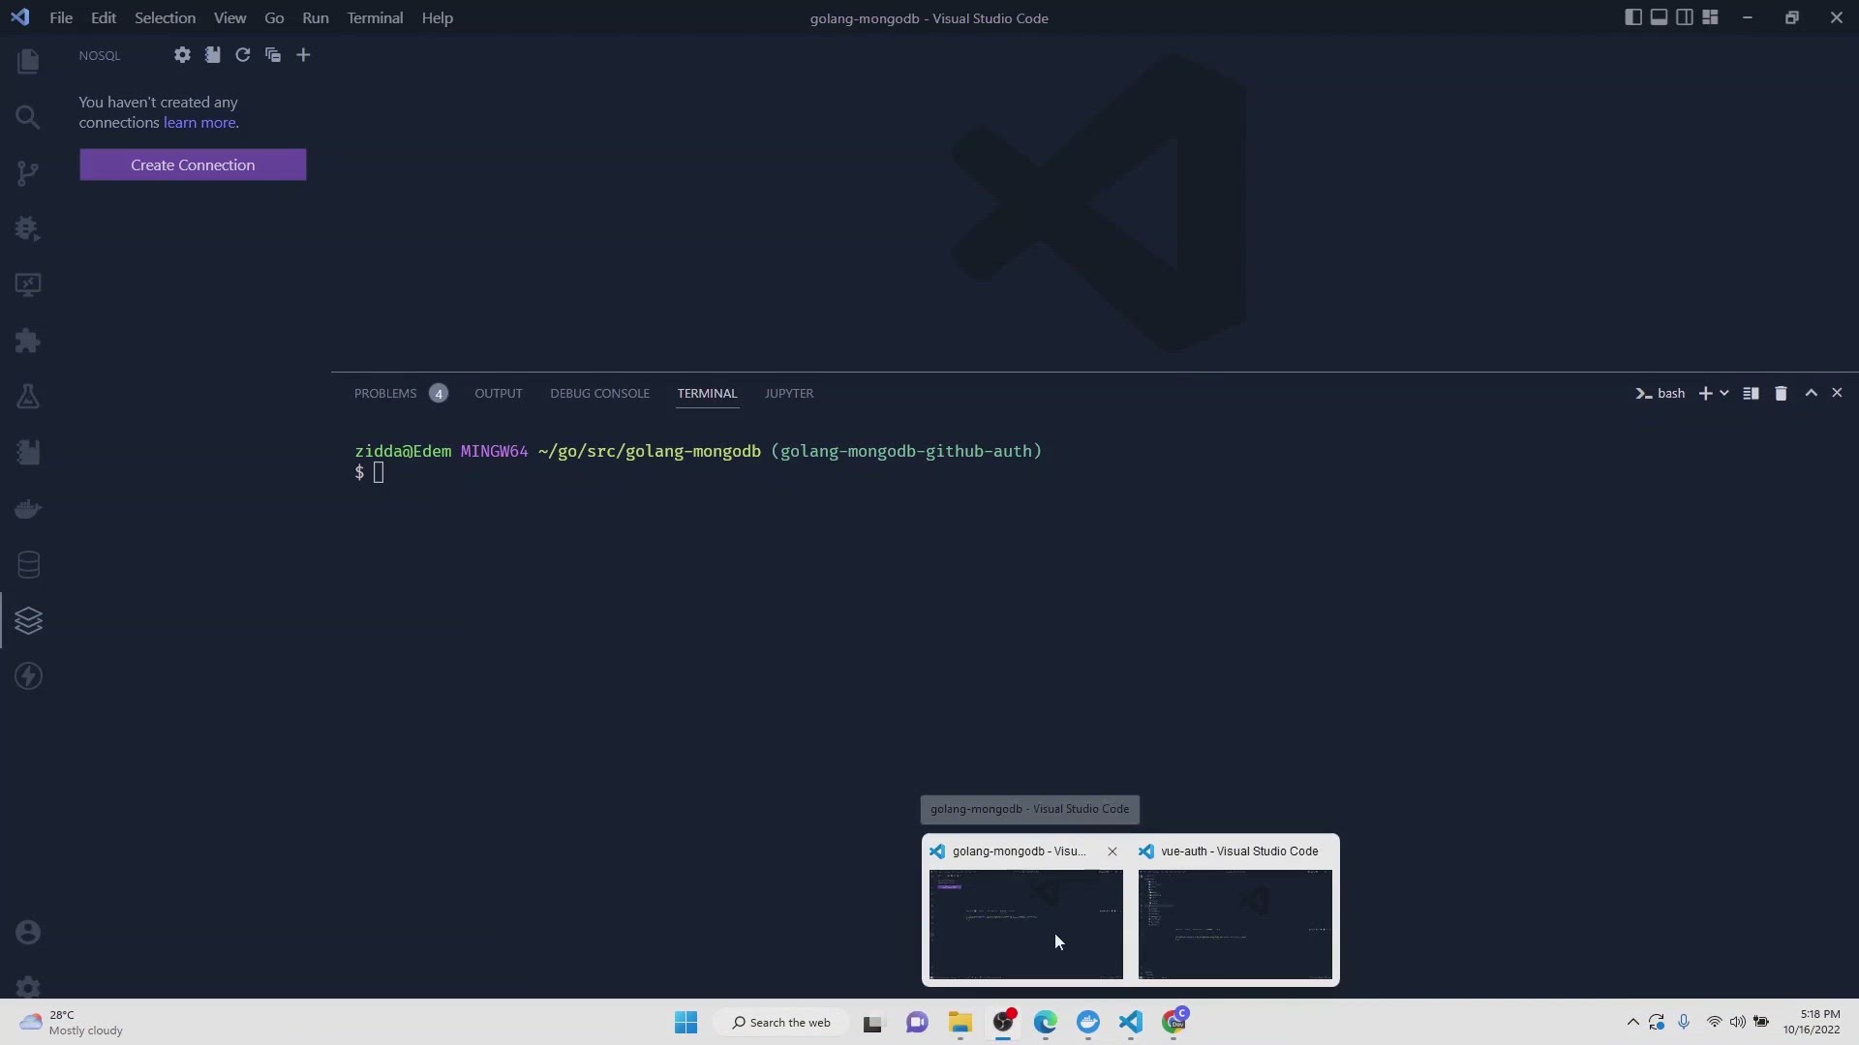This screenshot has height=1045, width=1859.
Task: Show hidden system tray icons
Action: [x=1632, y=1023]
